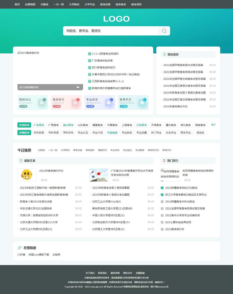Click rank badge 2 beside 浙江大学高考最低分数线及王牌专业

(x=162, y=195)
